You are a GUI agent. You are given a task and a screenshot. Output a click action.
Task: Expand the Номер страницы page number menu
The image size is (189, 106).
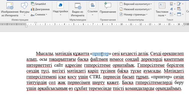click(x=133, y=14)
